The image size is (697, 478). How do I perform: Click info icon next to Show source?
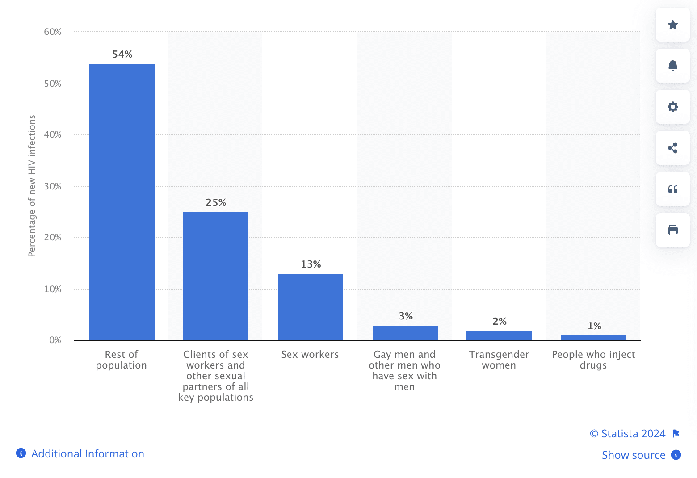676,455
